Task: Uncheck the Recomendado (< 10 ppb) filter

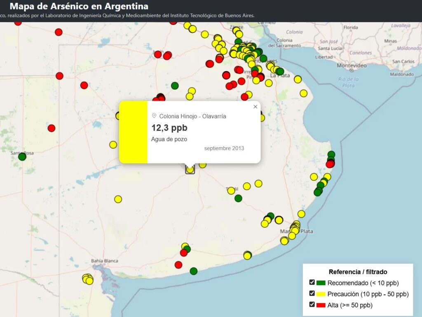Action: click(x=312, y=282)
